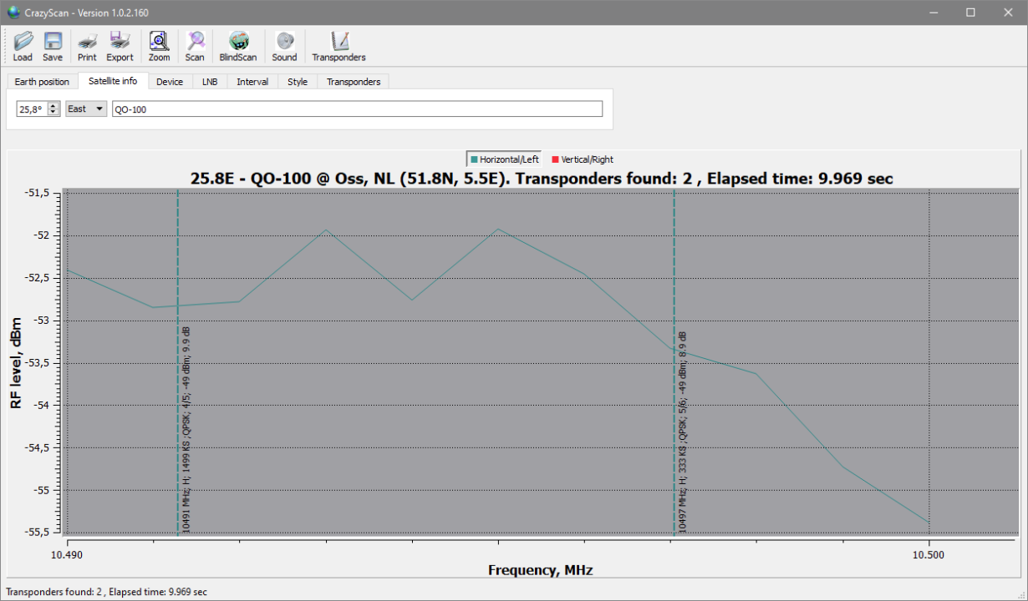This screenshot has width=1028, height=601.
Task: Click the Load toolbar icon
Action: (x=23, y=46)
